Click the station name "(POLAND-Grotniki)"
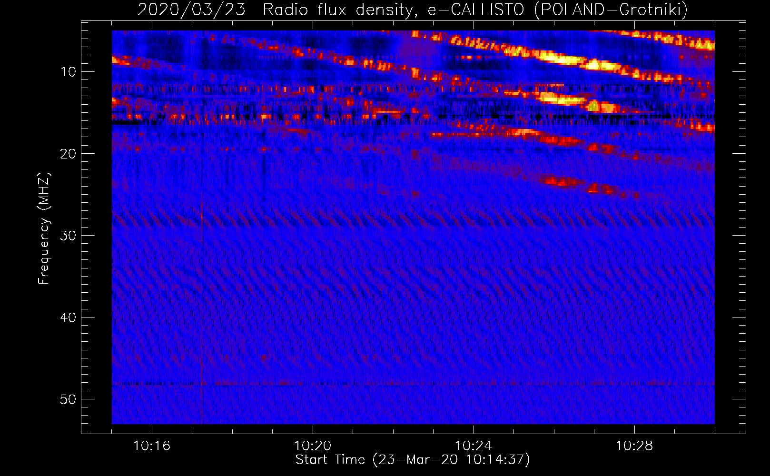This screenshot has width=770, height=476. (x=611, y=10)
